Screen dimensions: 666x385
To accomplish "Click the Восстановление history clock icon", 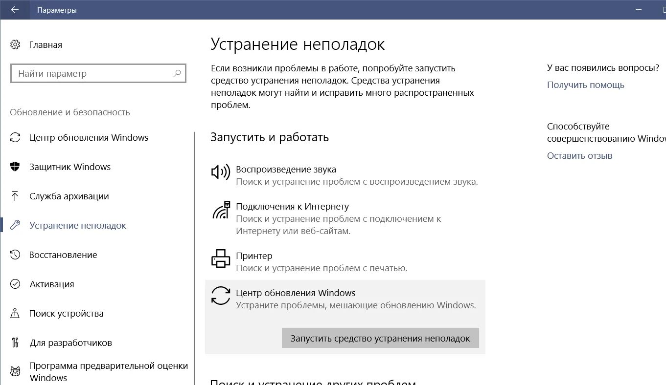I will (x=15, y=255).
